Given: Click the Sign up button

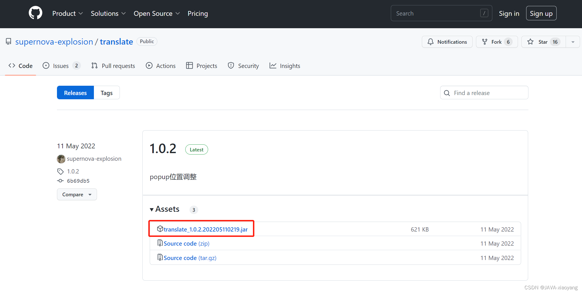Looking at the screenshot, I should coord(541,13).
